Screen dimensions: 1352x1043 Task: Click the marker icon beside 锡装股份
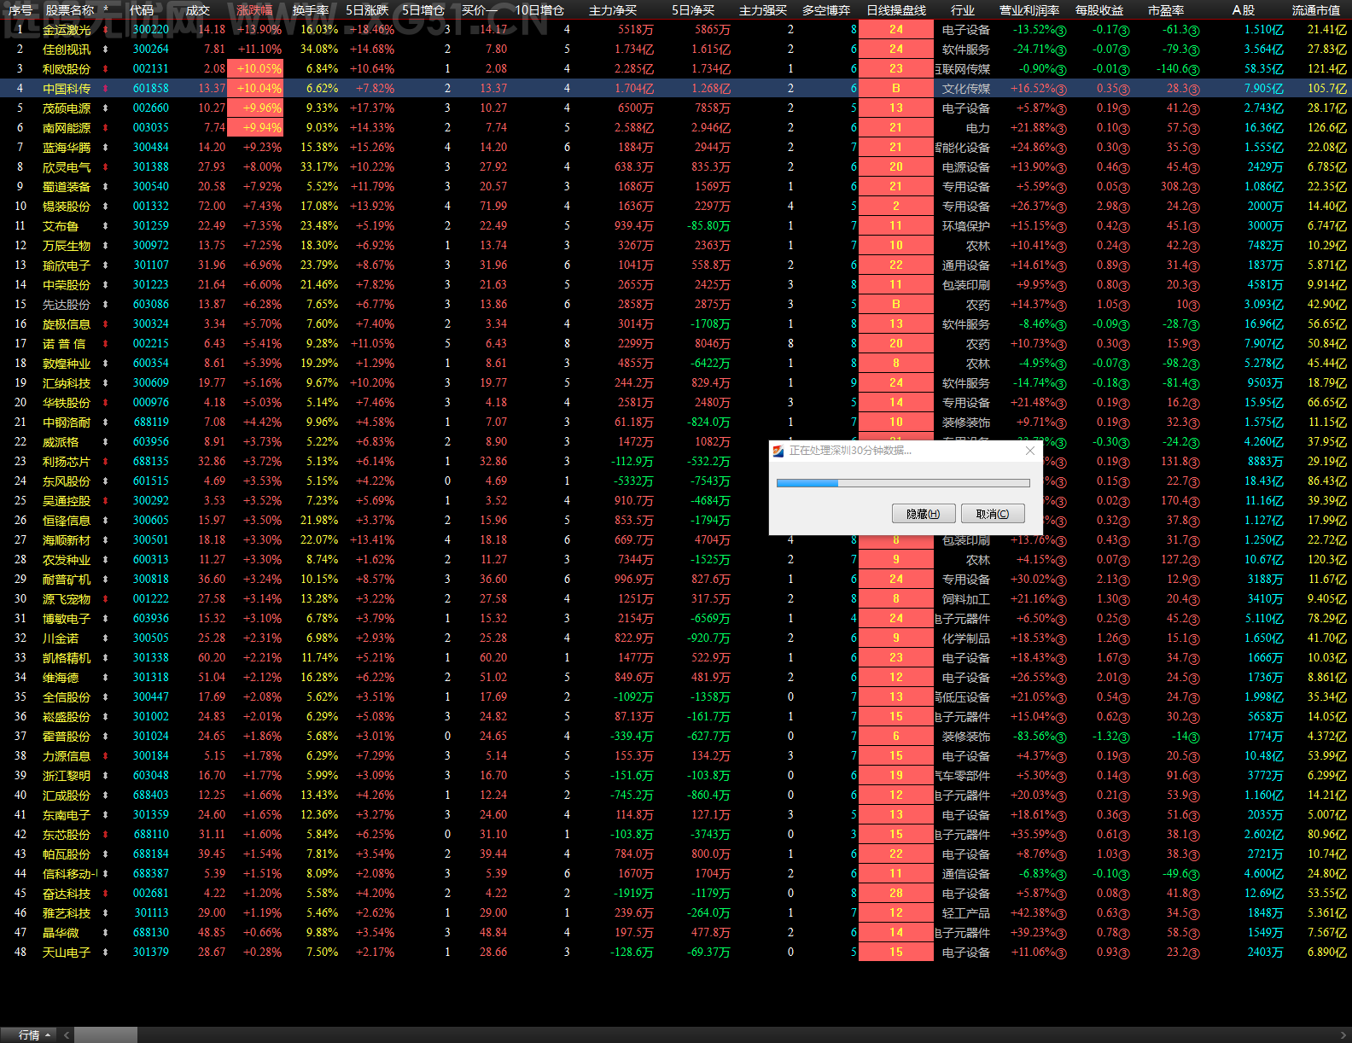pyautogui.click(x=106, y=207)
